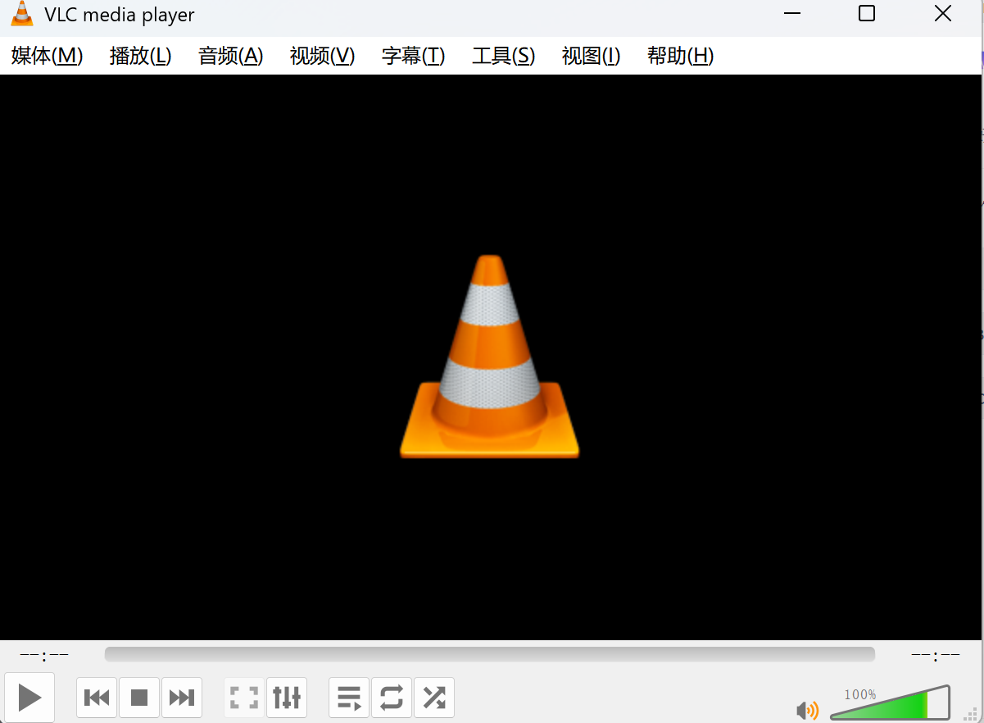This screenshot has height=723, width=984.
Task: Expand the 视频(V) menu
Action: click(x=322, y=56)
